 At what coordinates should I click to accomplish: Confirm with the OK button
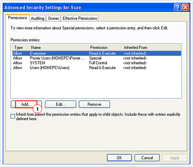coord(119,158)
